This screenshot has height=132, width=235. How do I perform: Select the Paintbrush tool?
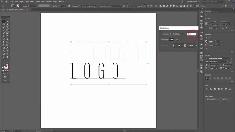(4, 33)
